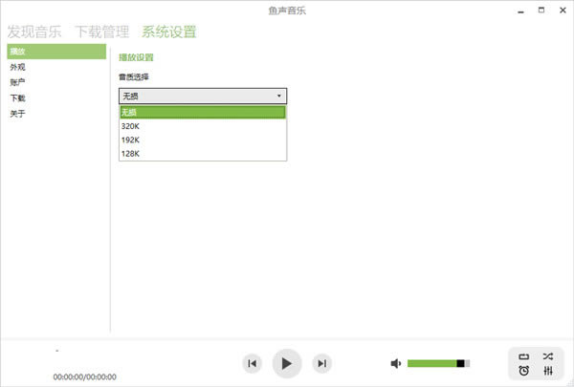This screenshot has height=387, width=574.
Task: Toggle shuffle playback icon
Action: (548, 356)
